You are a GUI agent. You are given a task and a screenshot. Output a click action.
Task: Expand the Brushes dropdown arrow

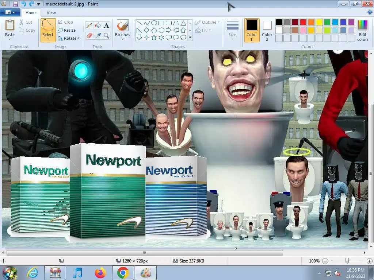tap(123, 39)
